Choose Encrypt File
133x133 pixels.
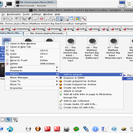[x=91, y=98]
